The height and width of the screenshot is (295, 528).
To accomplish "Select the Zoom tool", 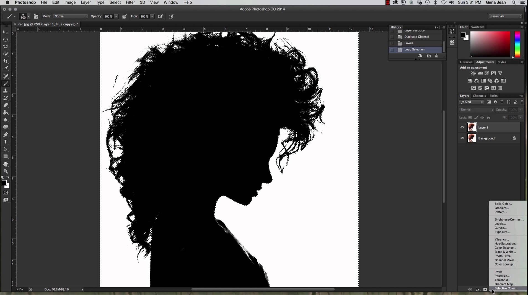I will [x=6, y=172].
